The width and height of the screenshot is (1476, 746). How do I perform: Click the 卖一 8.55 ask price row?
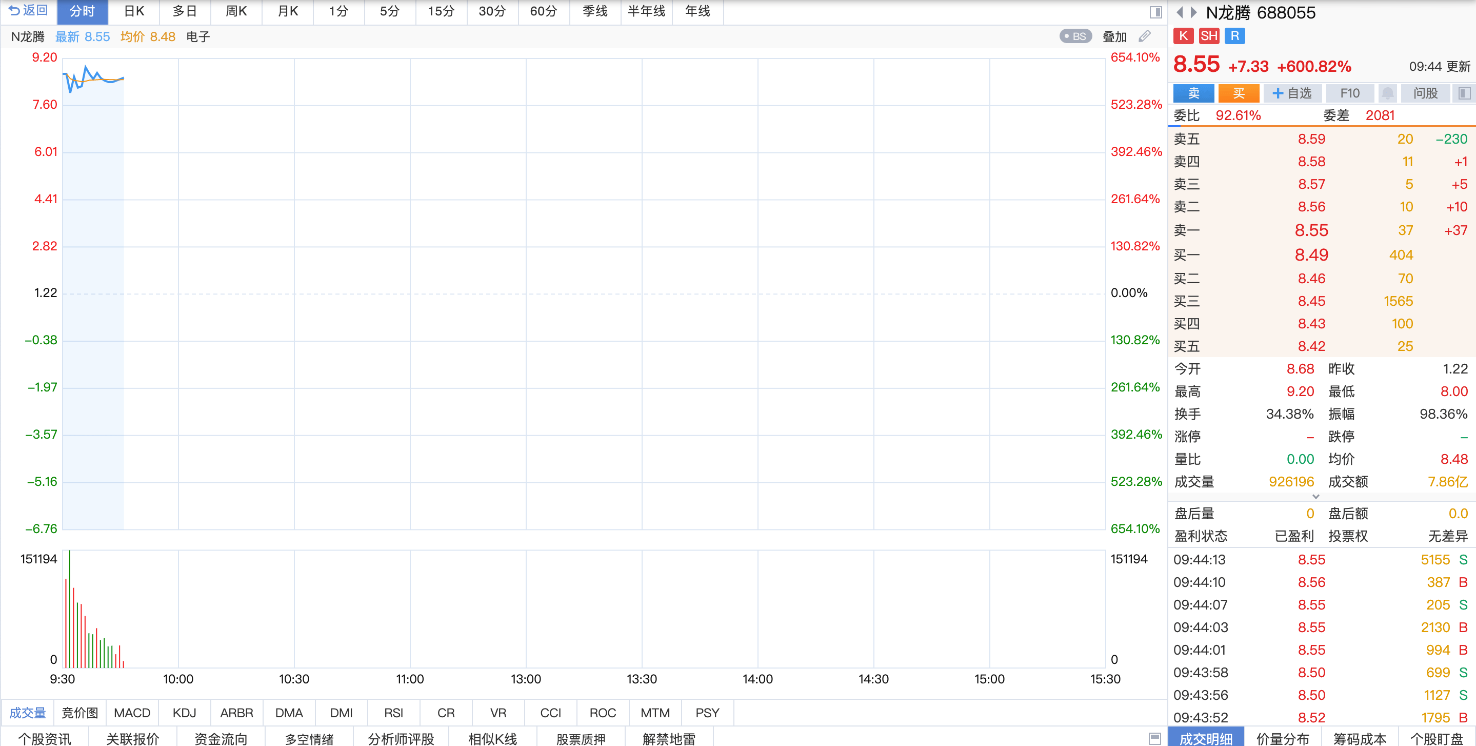[x=1321, y=230]
